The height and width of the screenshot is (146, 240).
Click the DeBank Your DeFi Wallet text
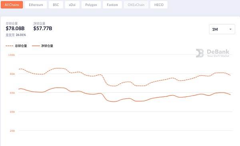pyautogui.click(x=218, y=53)
